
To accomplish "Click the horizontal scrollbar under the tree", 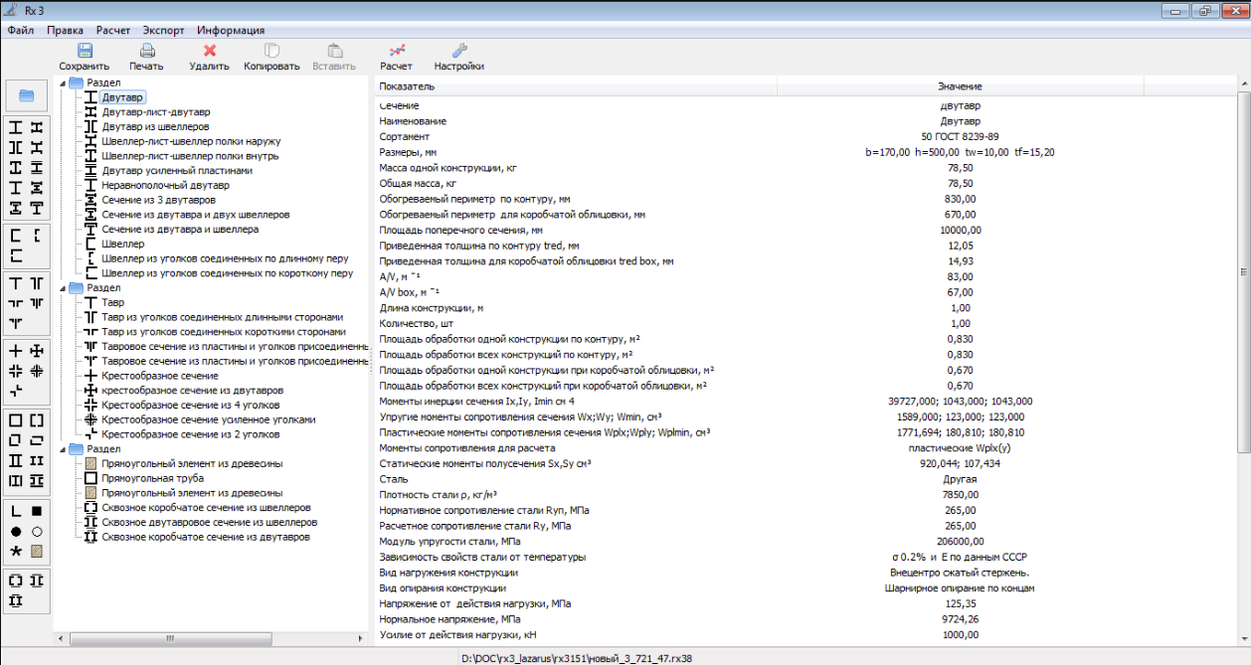I will (213, 637).
